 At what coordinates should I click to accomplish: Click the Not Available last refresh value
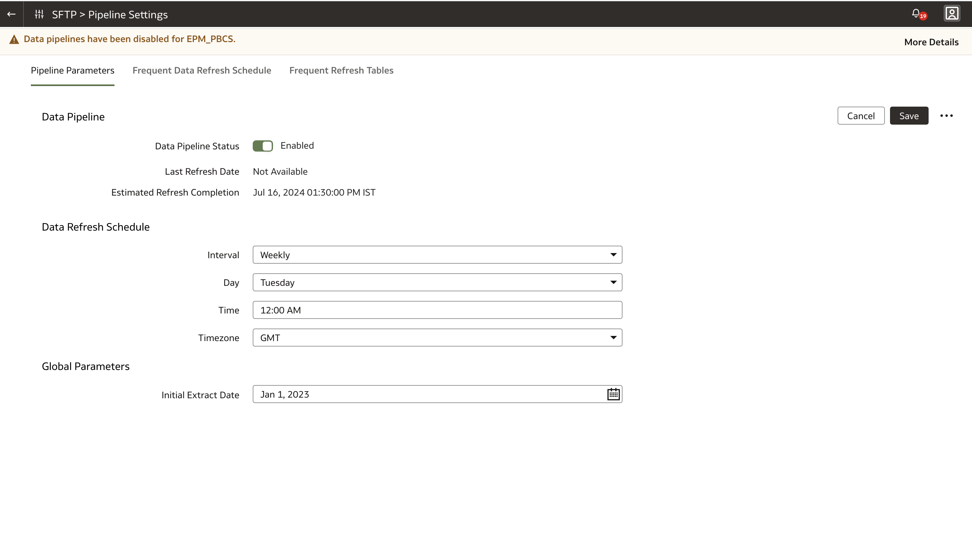[280, 172]
